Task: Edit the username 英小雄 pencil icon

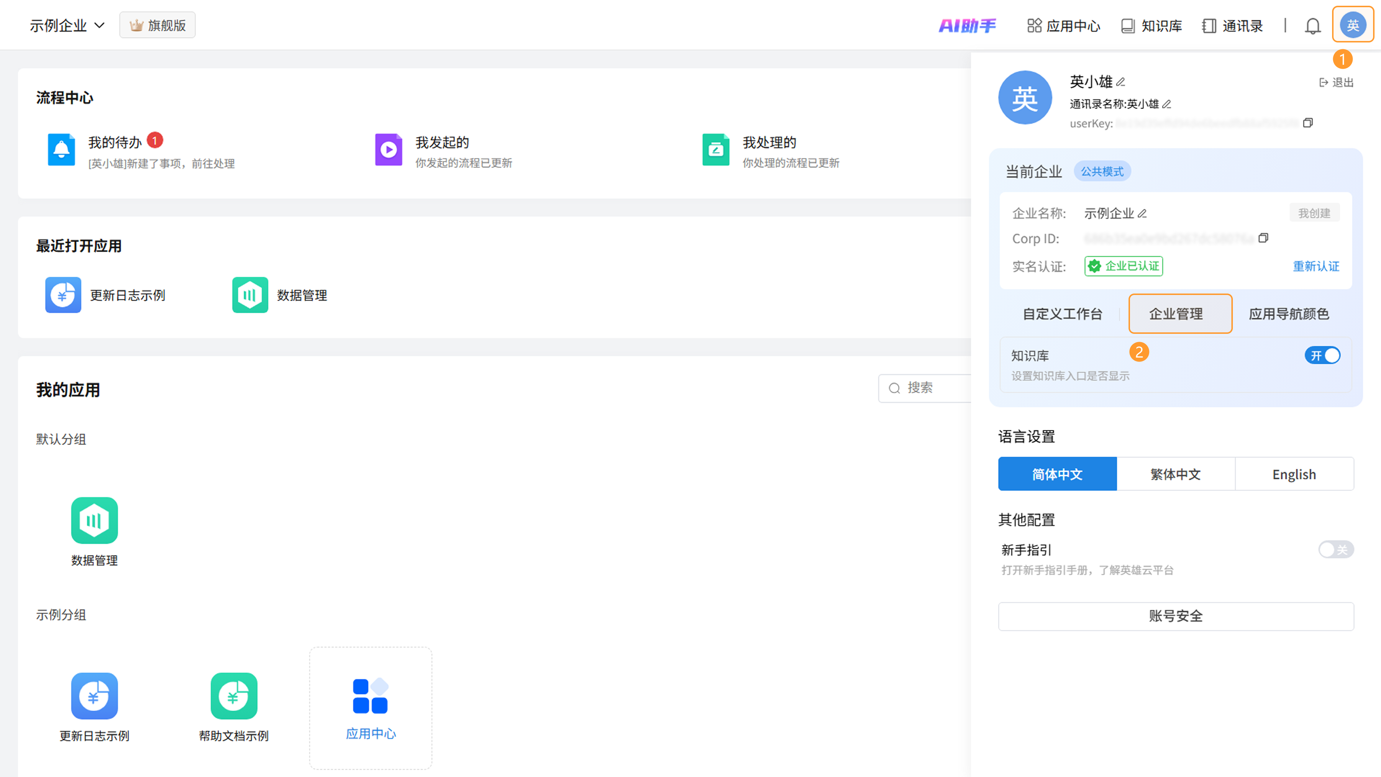Action: [1121, 82]
